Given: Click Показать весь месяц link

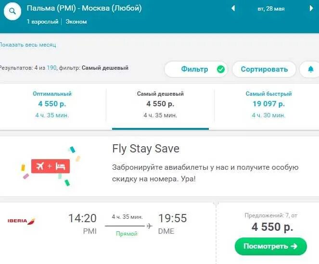Looking at the screenshot, I should (x=27, y=45).
